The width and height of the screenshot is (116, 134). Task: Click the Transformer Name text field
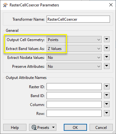(x=78, y=19)
